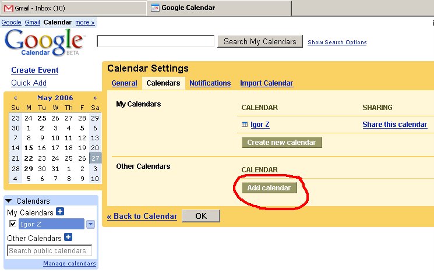The height and width of the screenshot is (273, 434).
Task: Click the Search public calendars field
Action: point(50,251)
